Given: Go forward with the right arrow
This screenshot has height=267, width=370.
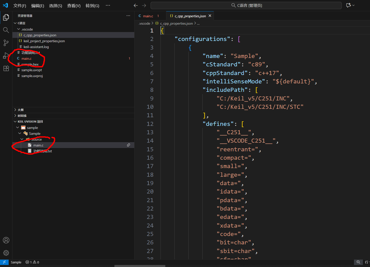Looking at the screenshot, I should pyautogui.click(x=144, y=5).
